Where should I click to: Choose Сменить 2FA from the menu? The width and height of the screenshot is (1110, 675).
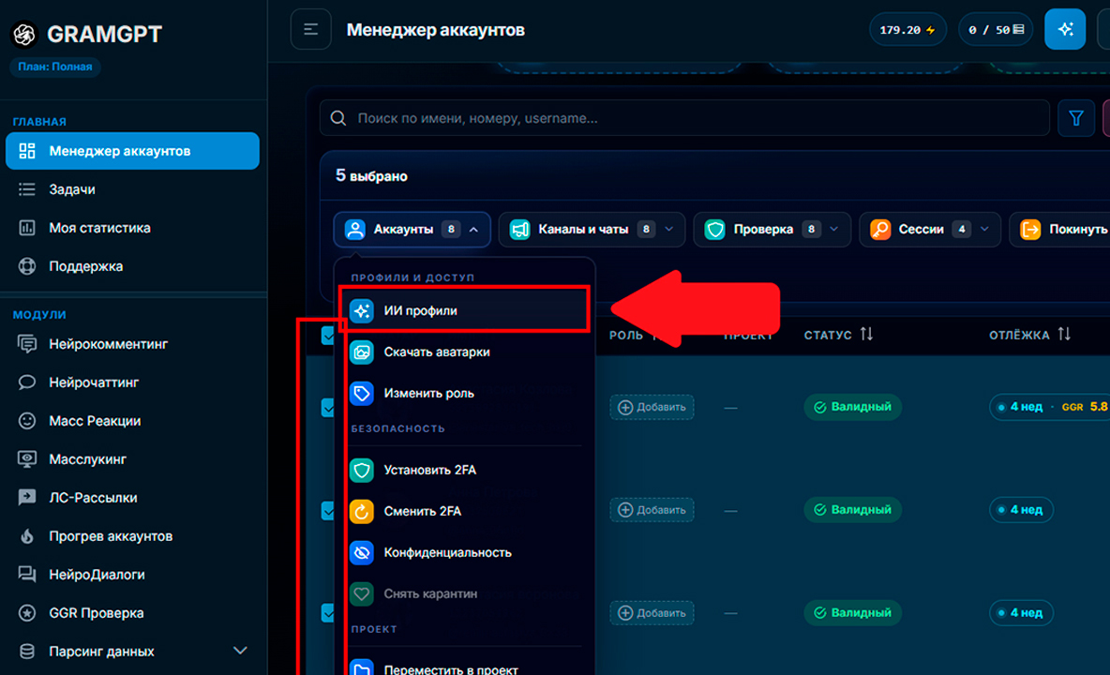pos(464,511)
